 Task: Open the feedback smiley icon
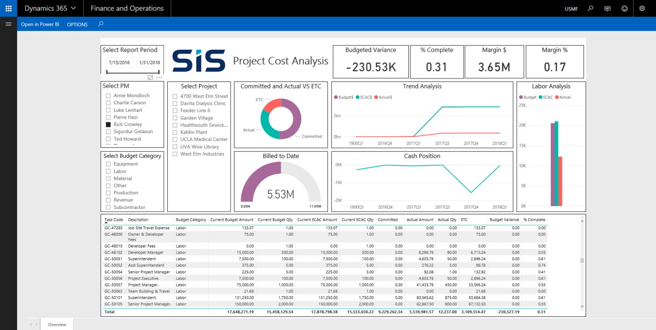[x=625, y=8]
